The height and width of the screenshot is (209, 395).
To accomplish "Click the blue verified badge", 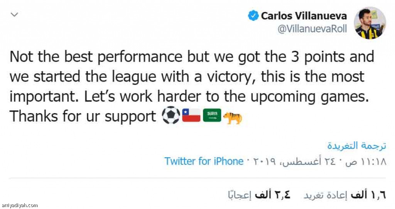I will coord(253,16).
